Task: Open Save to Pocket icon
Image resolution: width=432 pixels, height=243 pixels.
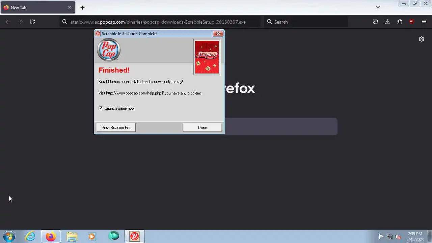Action: pos(375,22)
